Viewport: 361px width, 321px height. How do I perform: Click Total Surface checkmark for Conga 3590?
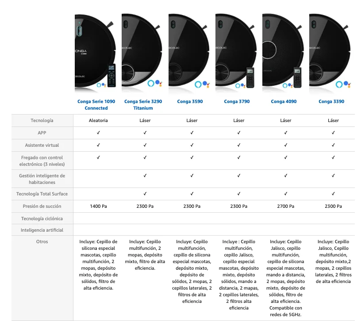(x=192, y=194)
